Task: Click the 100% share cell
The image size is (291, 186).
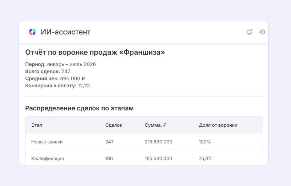Action: point(205,142)
